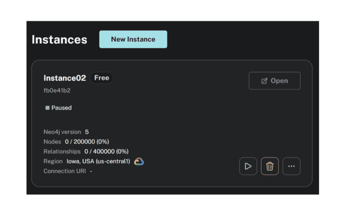Click the Paused status label
356x222 pixels.
[x=61, y=108]
